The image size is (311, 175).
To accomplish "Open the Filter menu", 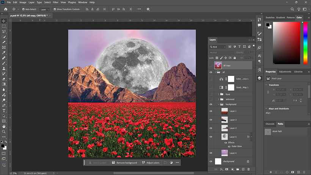I will coord(55,2).
